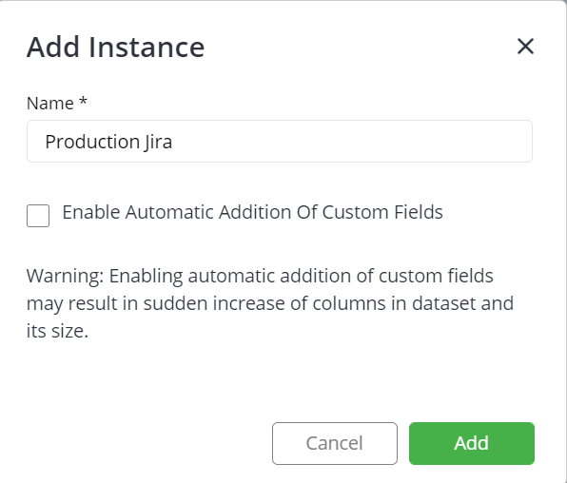Click the required asterisk beside Name
The width and height of the screenshot is (567, 483).
tap(83, 101)
